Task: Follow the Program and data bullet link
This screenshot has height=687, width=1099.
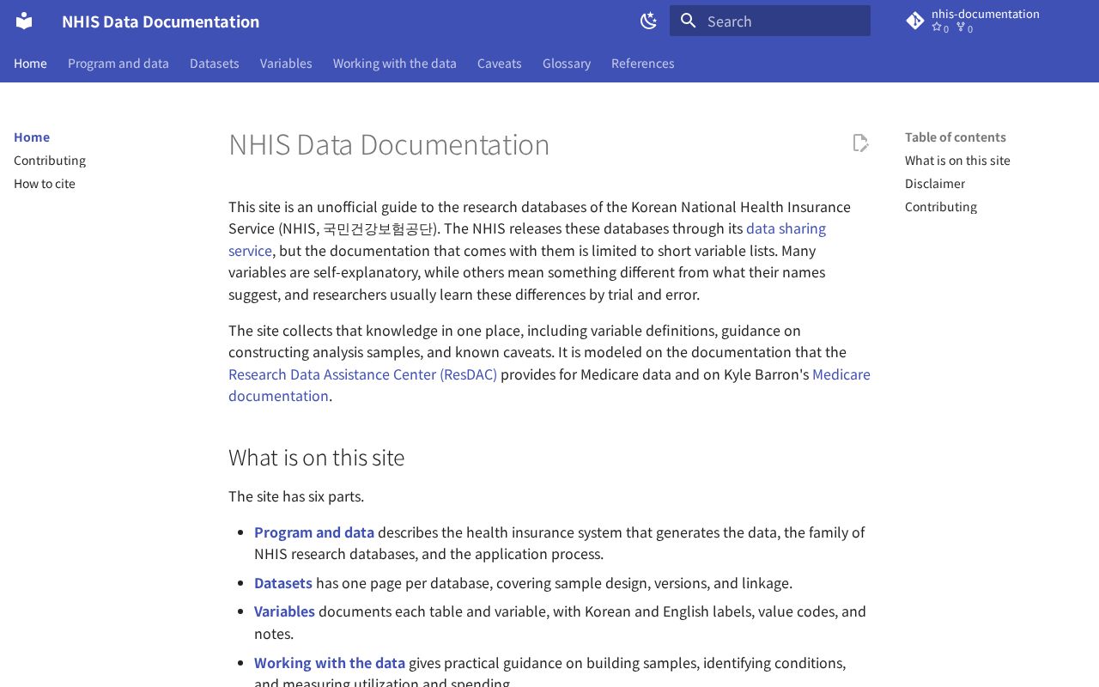Action: click(x=314, y=532)
